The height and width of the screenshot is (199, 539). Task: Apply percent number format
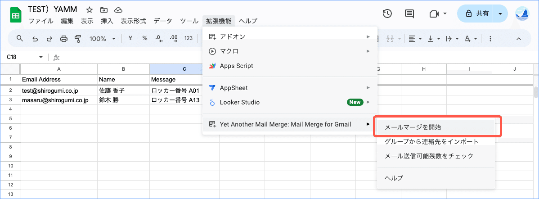click(145, 38)
